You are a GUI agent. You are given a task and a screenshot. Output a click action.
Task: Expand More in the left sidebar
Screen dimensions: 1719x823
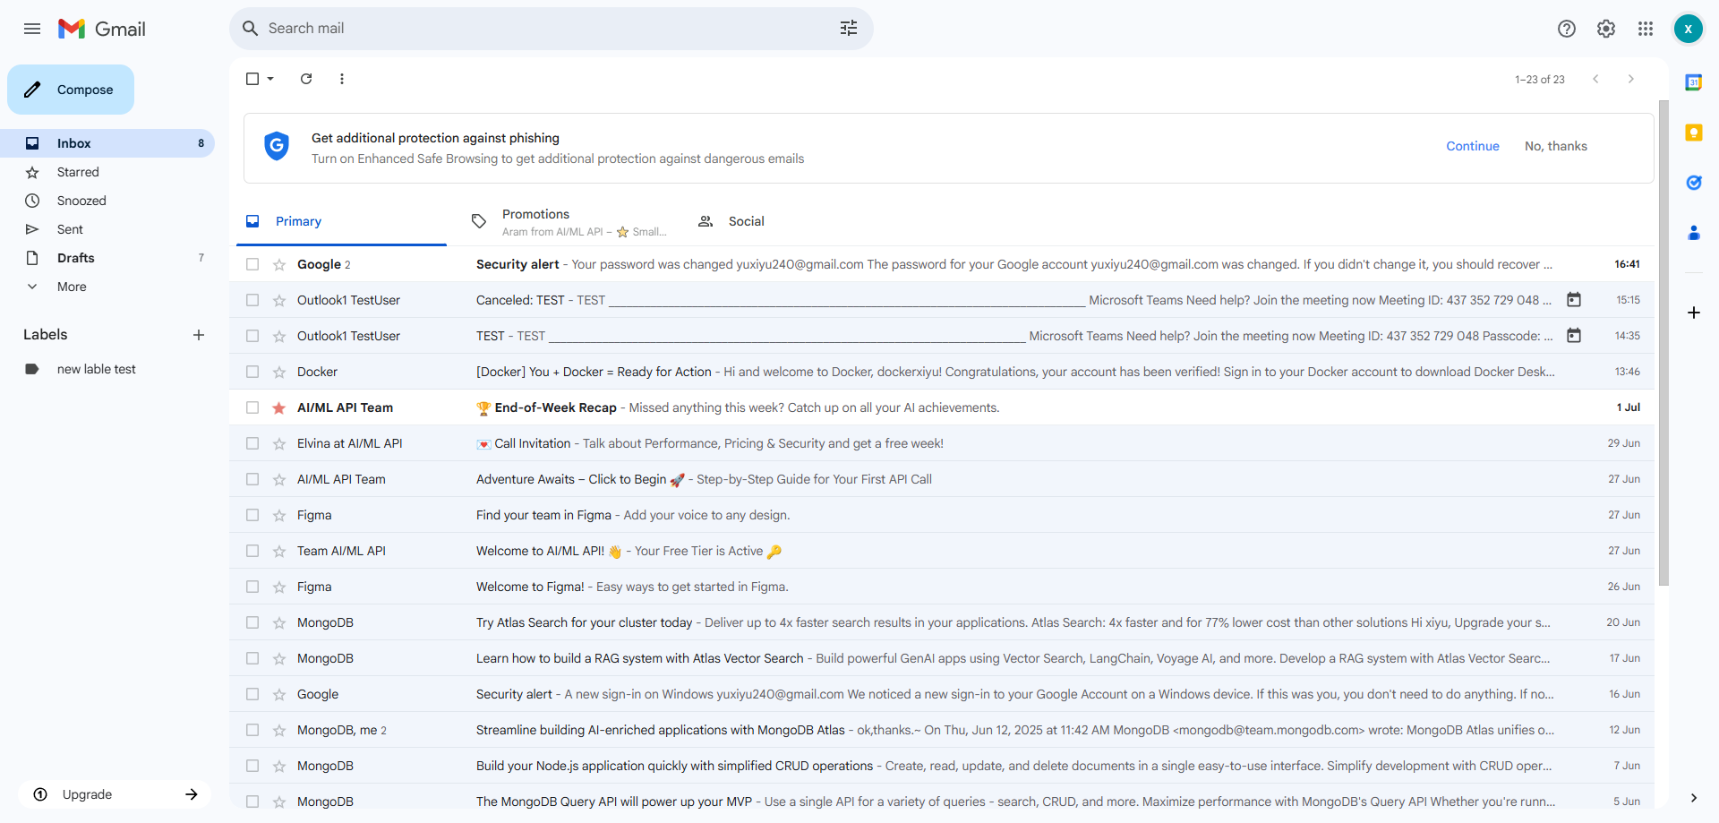(x=72, y=287)
